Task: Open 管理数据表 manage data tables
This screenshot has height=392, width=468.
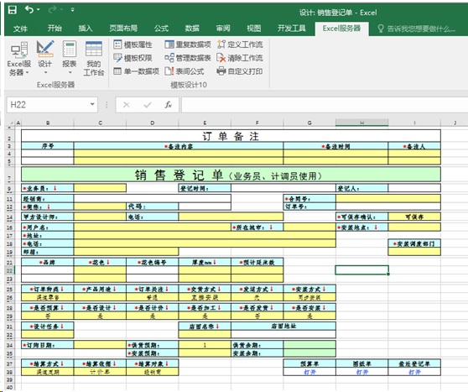Action: point(187,58)
